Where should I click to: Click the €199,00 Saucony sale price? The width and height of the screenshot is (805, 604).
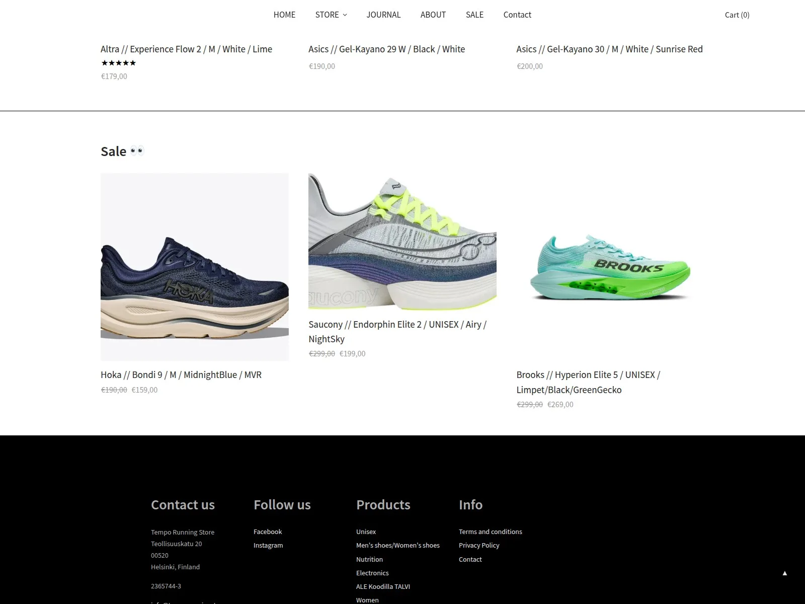pyautogui.click(x=353, y=353)
